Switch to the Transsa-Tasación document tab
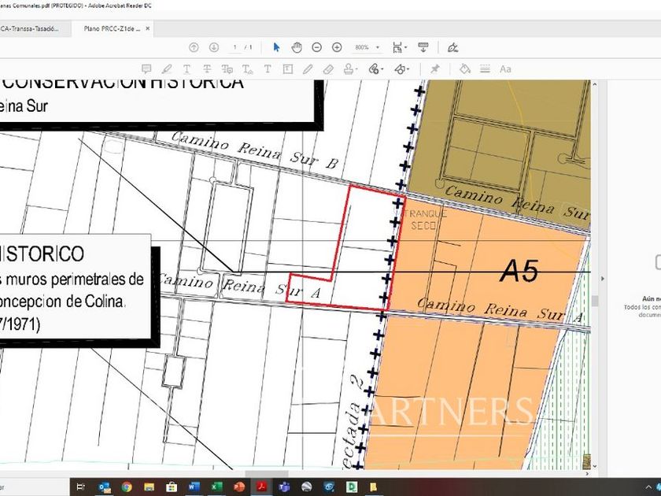Screen dimensions: 661x496 click(28, 28)
